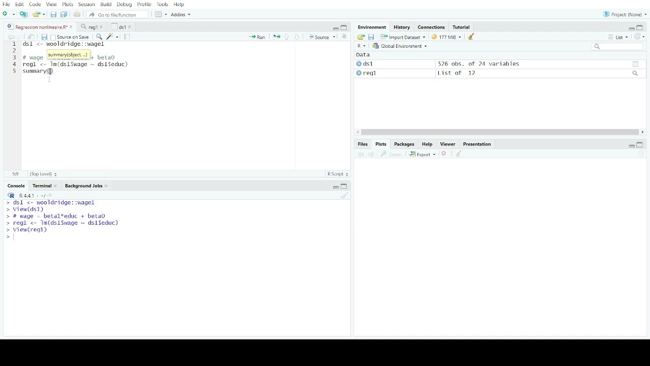Clear the console with the broom icon
The image size is (650, 366).
coord(345,196)
